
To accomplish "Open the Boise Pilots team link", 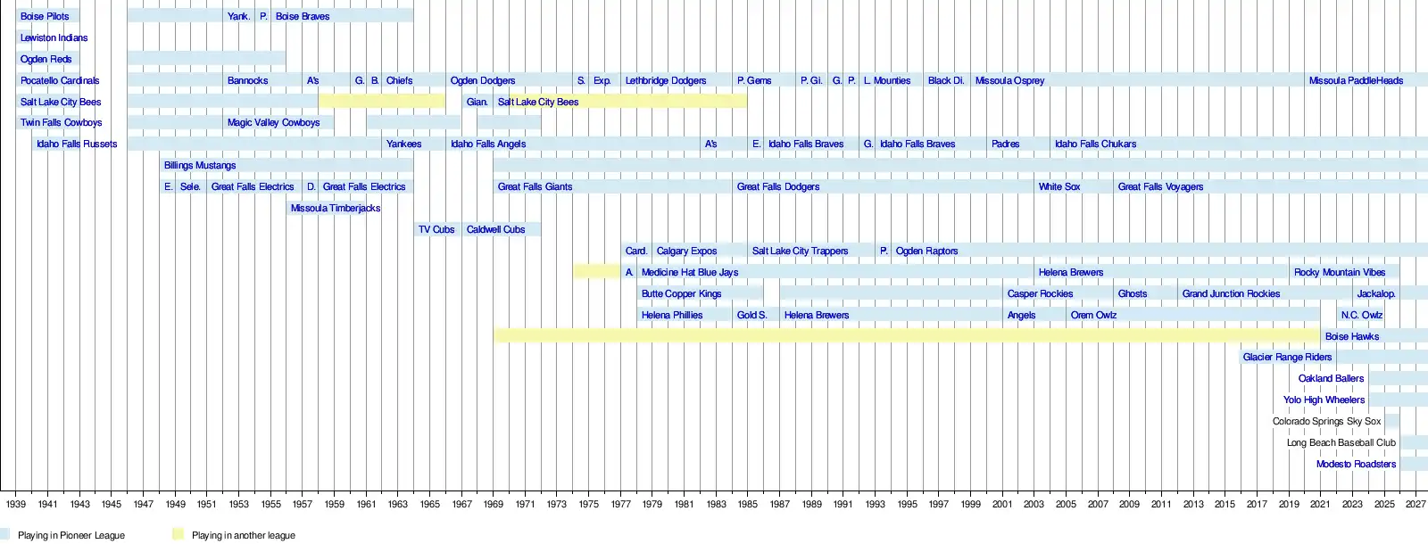I will pos(45,17).
